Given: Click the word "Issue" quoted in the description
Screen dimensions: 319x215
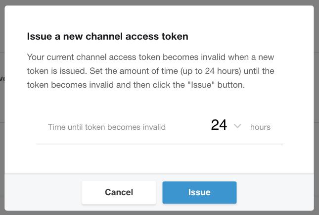Looking at the screenshot, I should click(207, 84).
